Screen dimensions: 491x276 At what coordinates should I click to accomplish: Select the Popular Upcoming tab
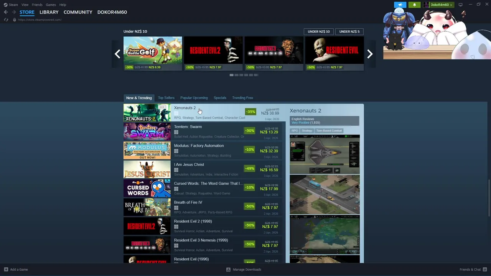click(194, 98)
